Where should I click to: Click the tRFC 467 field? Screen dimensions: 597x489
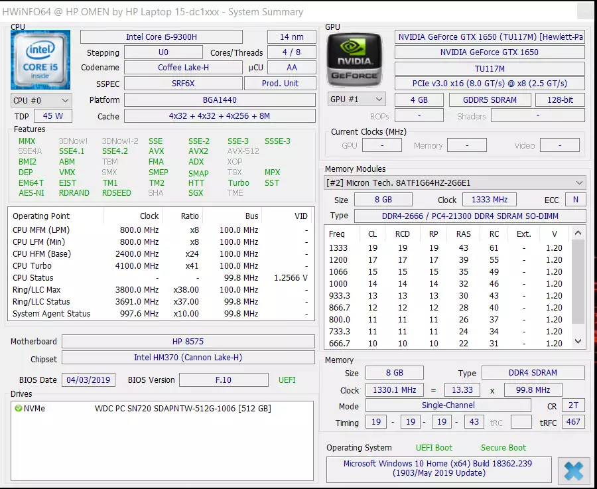(573, 422)
